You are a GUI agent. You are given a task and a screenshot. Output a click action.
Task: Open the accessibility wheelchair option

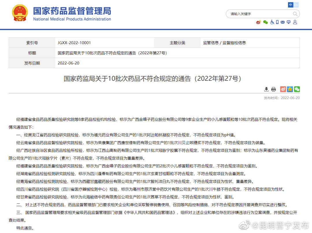pyautogui.click(x=272, y=22)
